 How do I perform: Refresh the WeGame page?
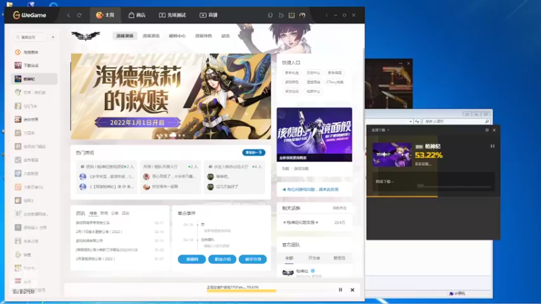click(x=79, y=15)
